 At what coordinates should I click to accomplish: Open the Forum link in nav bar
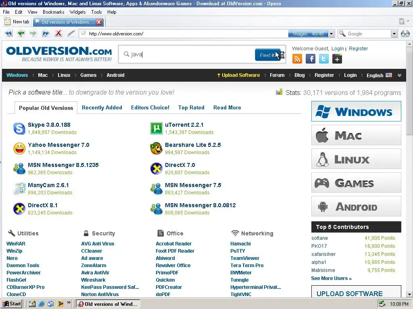pos(277,75)
